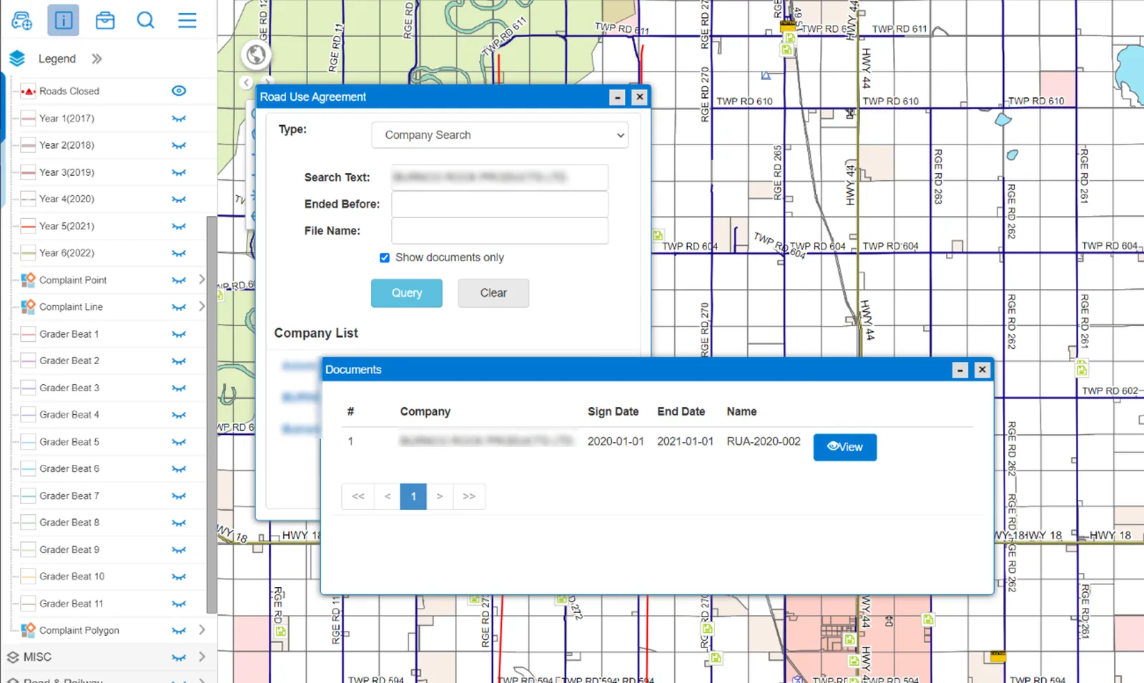Viewport: 1144px width, 683px height.
Task: Open the hamburger menu
Action: pos(187,20)
